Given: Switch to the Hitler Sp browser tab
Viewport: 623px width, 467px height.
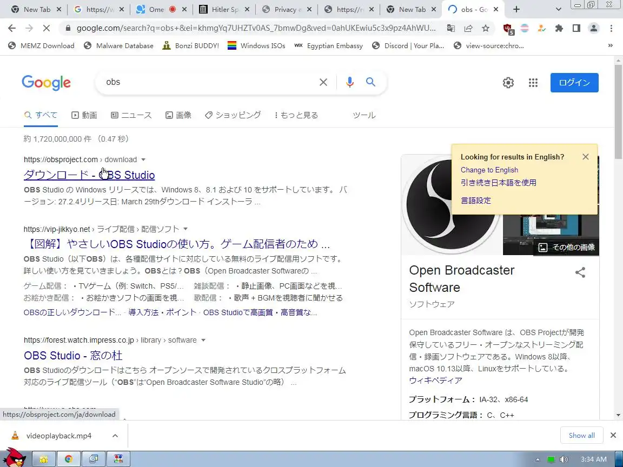Looking at the screenshot, I should tap(224, 9).
